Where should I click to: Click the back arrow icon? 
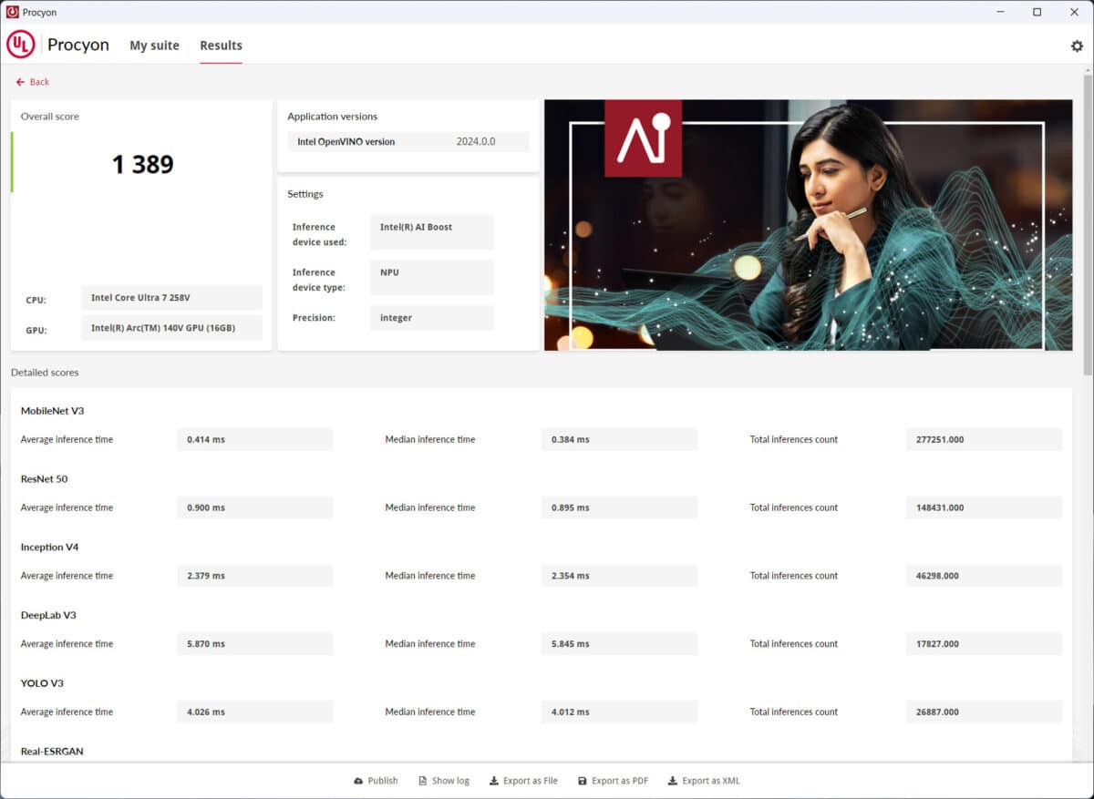click(x=20, y=82)
